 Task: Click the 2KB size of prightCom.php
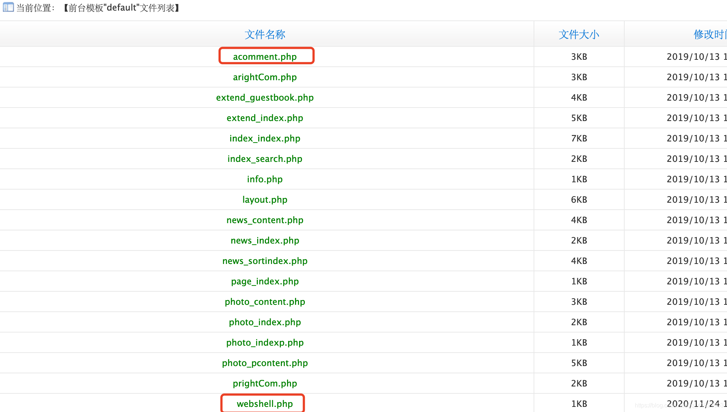[579, 383]
